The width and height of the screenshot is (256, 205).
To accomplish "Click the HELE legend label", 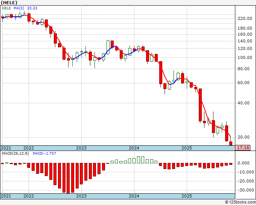I will point(6,8).
